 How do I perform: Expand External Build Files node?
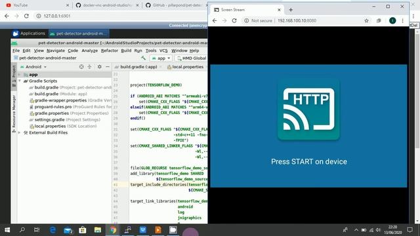pyautogui.click(x=19, y=132)
